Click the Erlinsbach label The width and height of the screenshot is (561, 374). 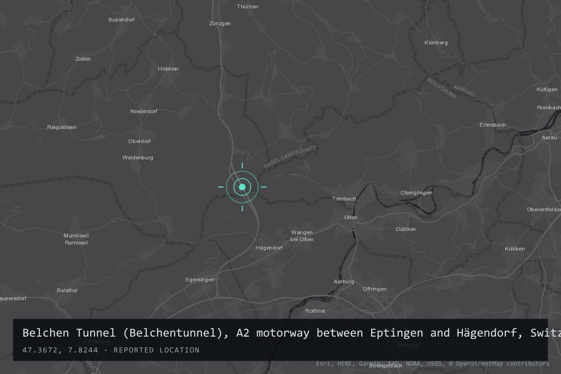click(x=493, y=125)
